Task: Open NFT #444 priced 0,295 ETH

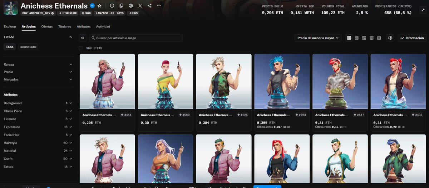Action: coord(107,93)
